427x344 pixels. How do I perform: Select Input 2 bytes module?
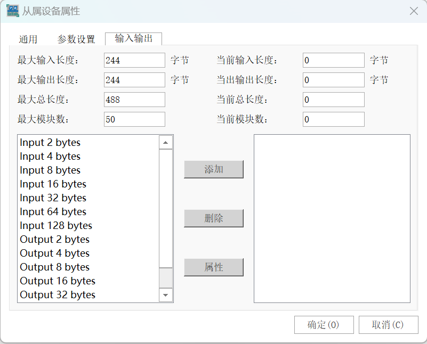(x=50, y=143)
